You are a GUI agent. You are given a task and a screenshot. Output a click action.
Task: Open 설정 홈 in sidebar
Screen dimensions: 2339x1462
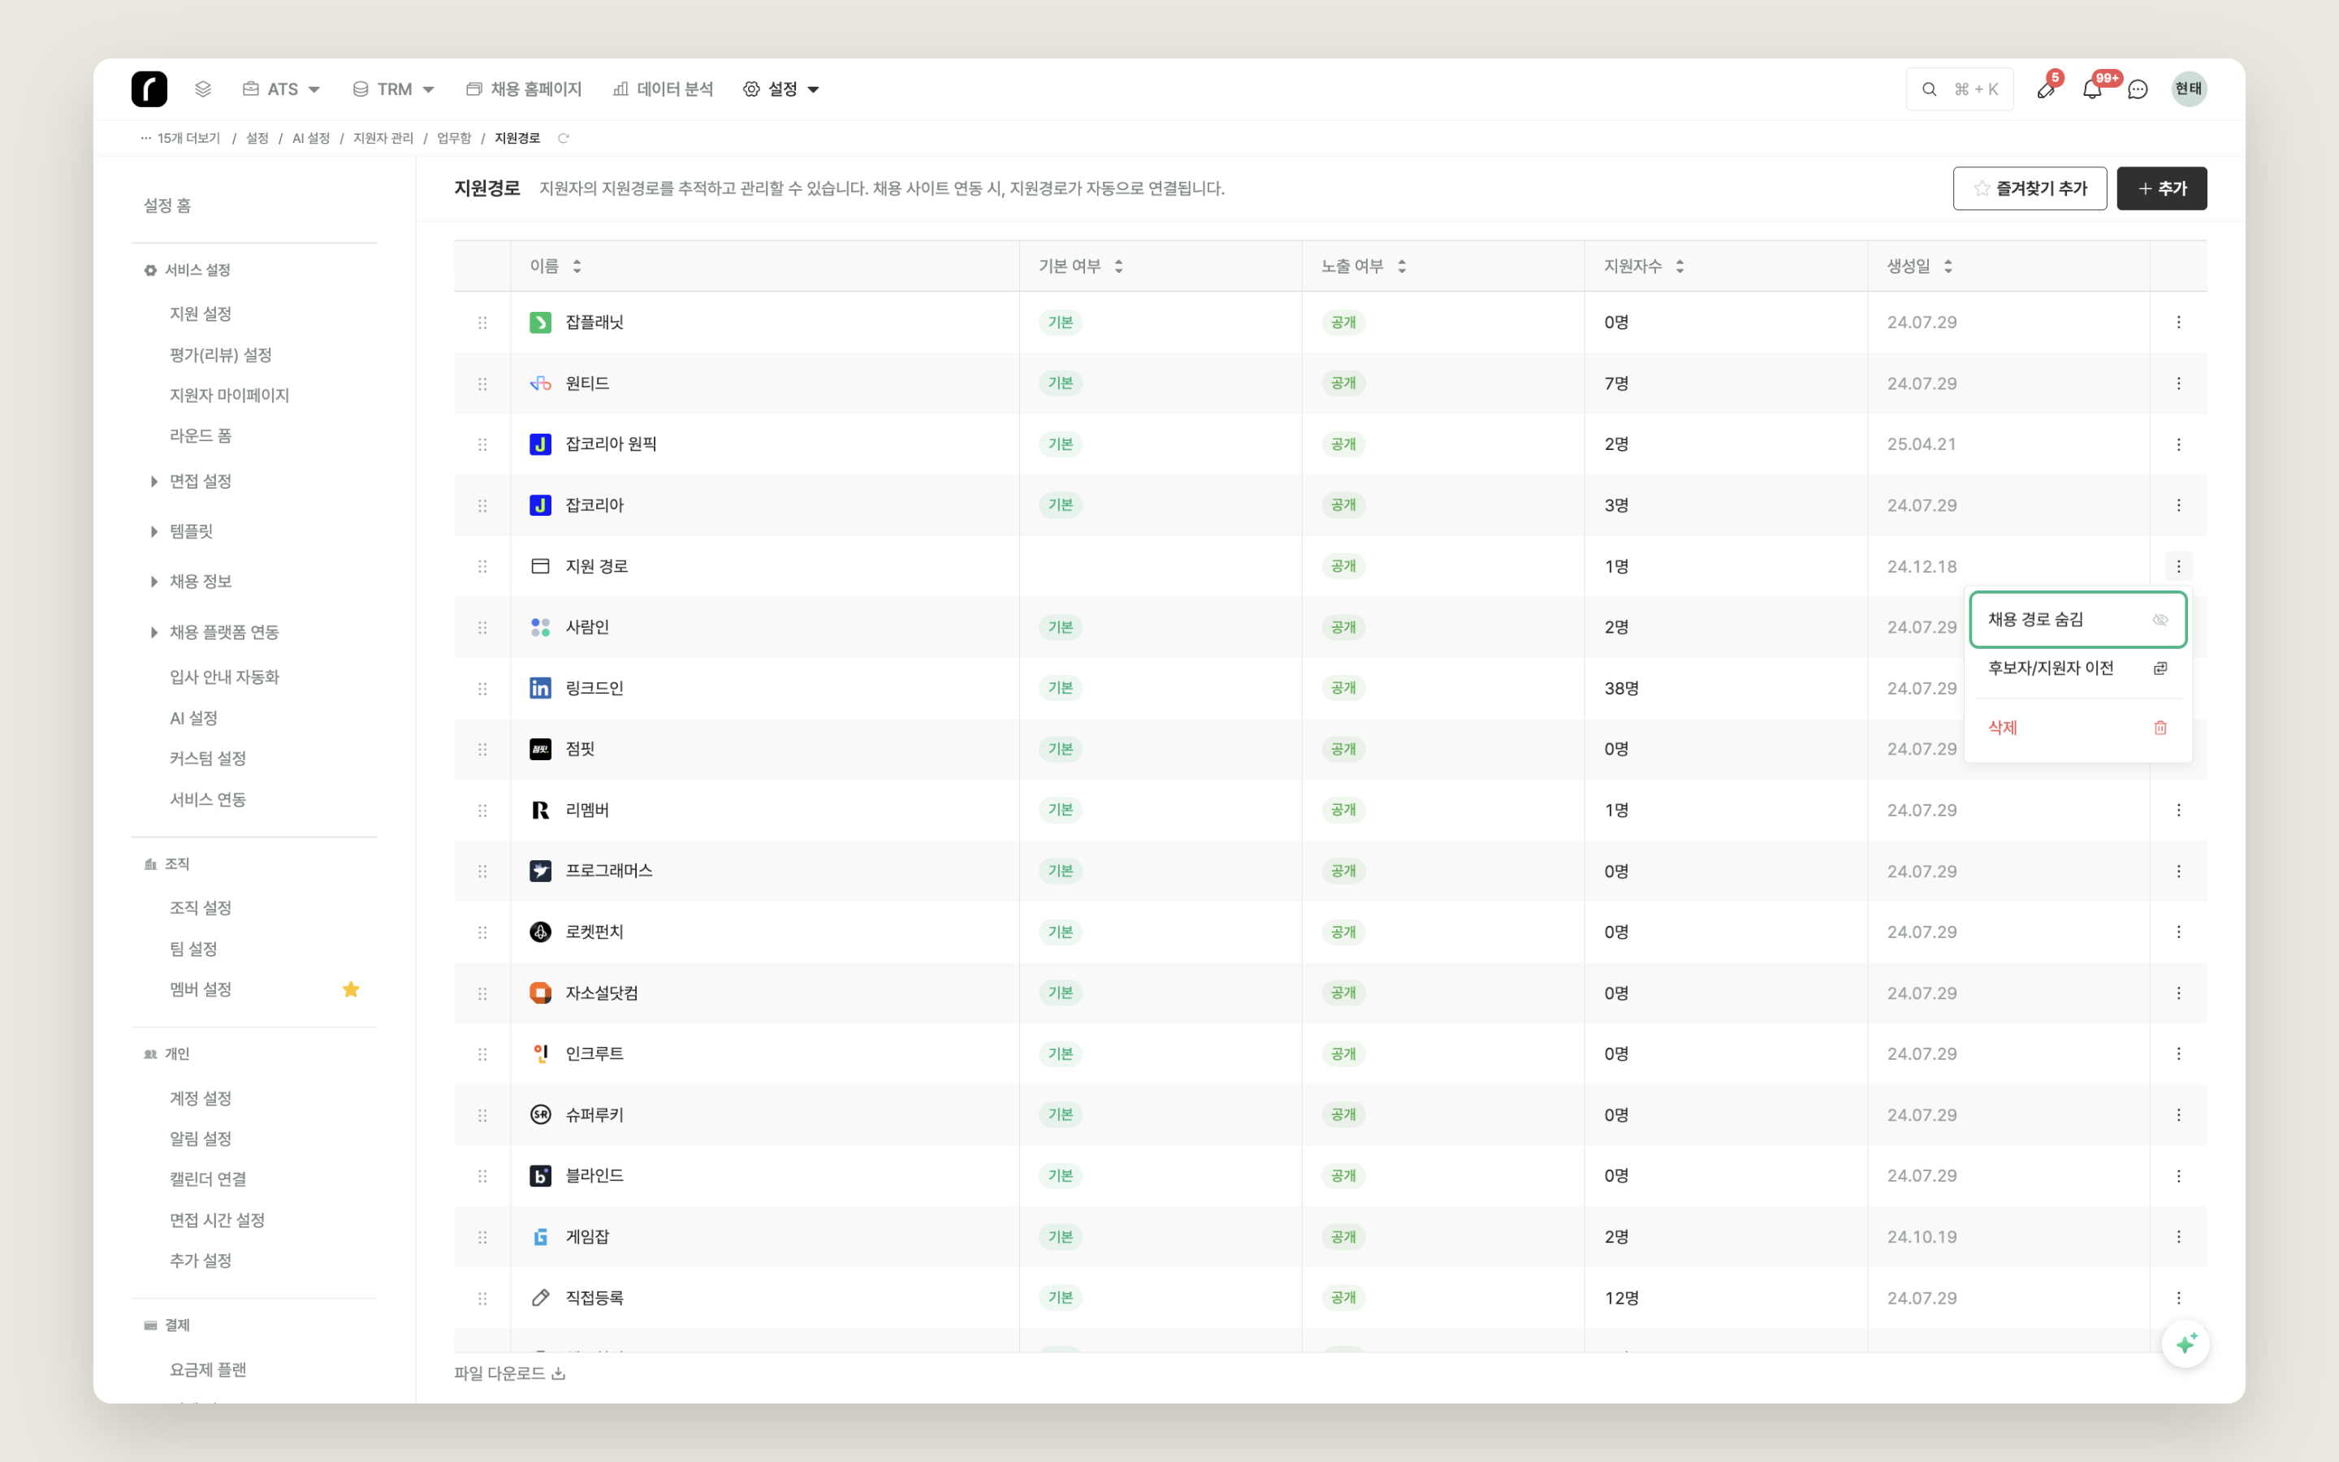click(167, 205)
